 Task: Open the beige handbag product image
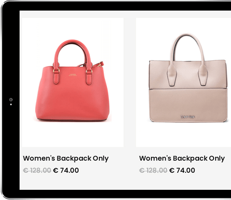coord(183,82)
